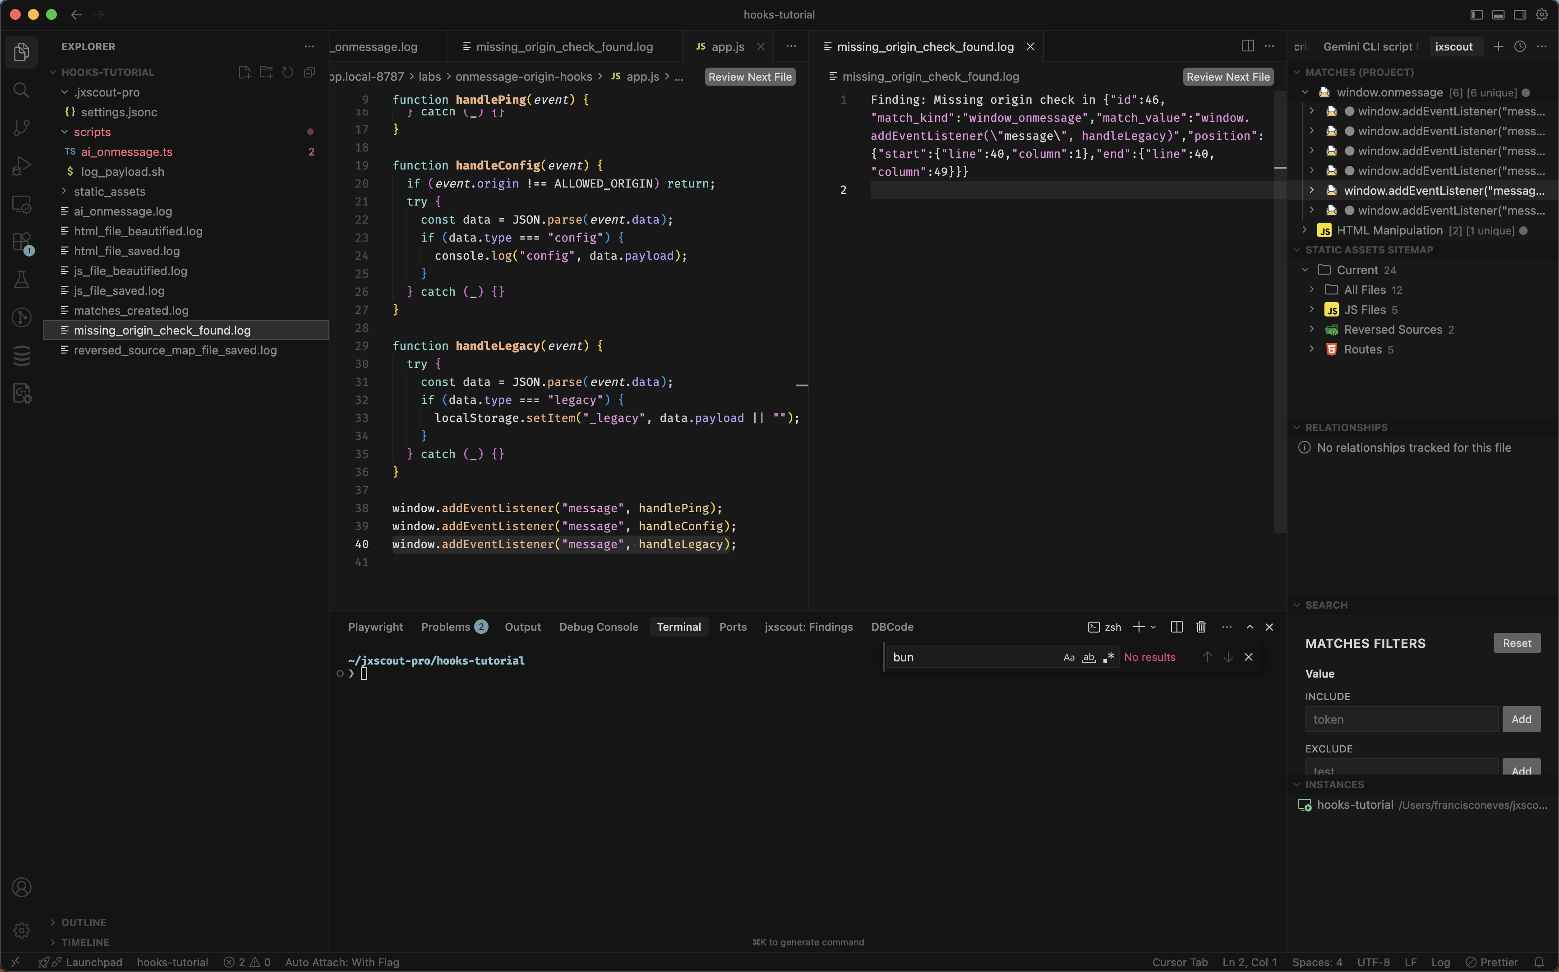Viewport: 1559px width, 972px height.
Task: Click the INCLUDE token input field
Action: [1402, 720]
